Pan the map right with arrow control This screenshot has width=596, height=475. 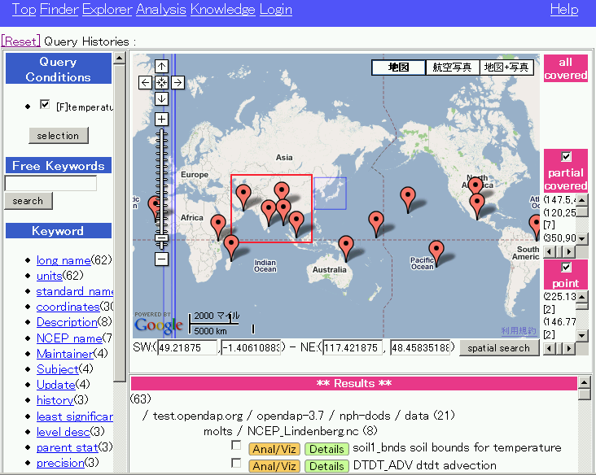point(177,82)
